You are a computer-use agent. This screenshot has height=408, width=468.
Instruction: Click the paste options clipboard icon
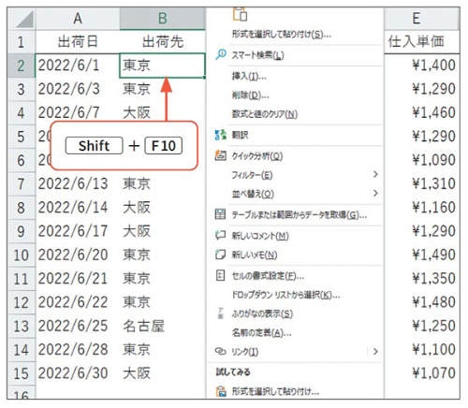[x=241, y=14]
